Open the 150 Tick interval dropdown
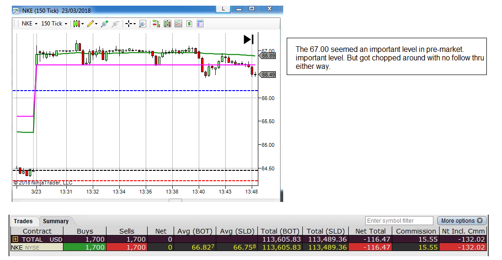 tap(54, 24)
